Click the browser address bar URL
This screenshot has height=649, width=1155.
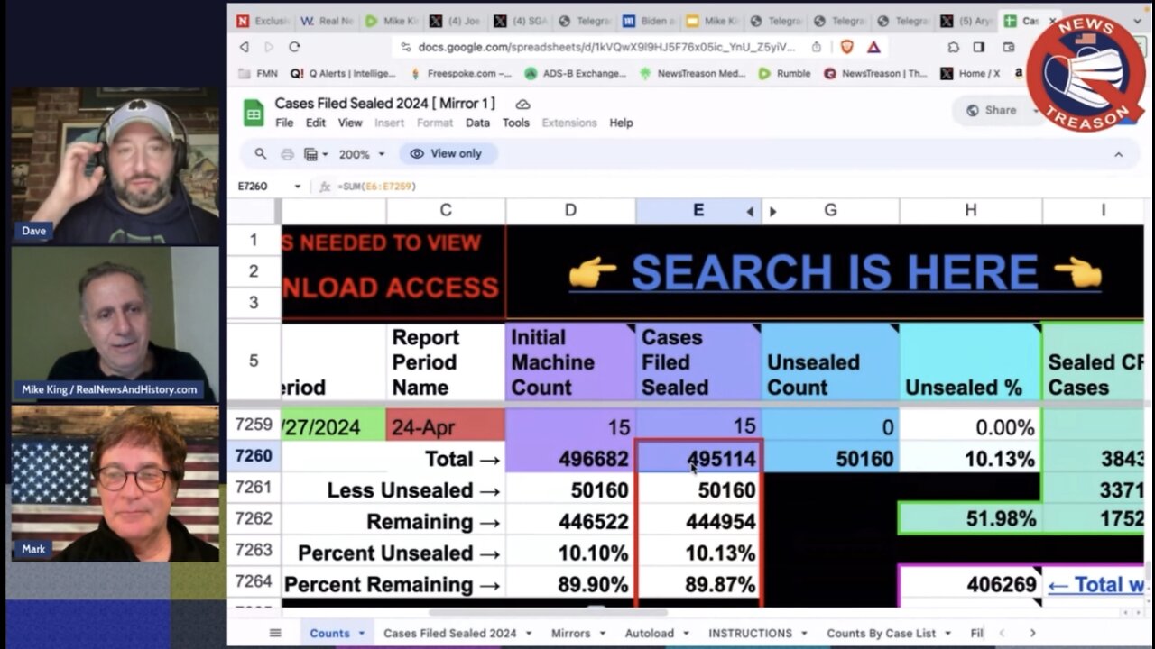click(606, 47)
